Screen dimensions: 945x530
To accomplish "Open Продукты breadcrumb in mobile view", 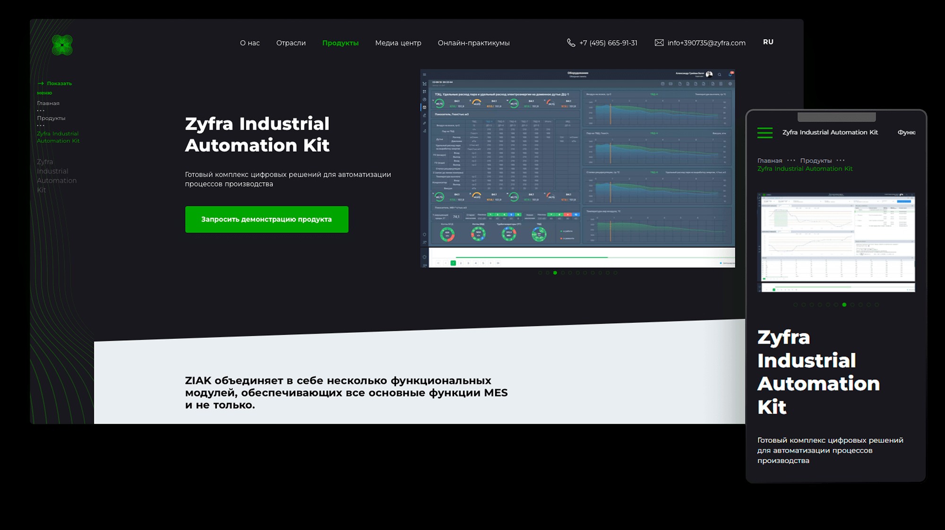I will click(816, 161).
